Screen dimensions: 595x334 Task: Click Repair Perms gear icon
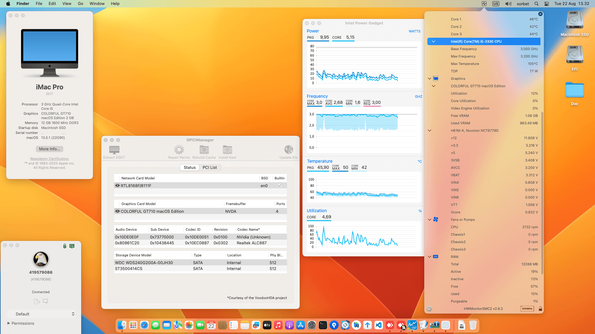click(179, 150)
